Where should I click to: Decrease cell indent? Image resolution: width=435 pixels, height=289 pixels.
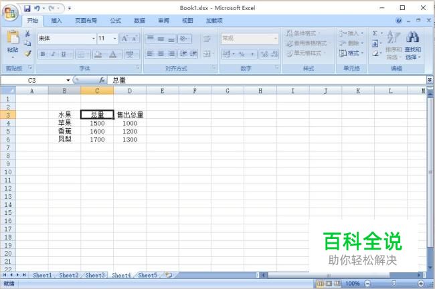coord(183,53)
